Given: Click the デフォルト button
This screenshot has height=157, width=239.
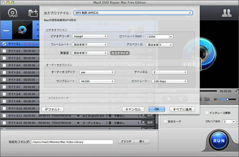Looking at the screenshot, I should tap(53, 109).
